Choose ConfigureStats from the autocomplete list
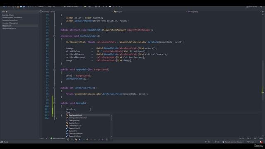 point(88,120)
